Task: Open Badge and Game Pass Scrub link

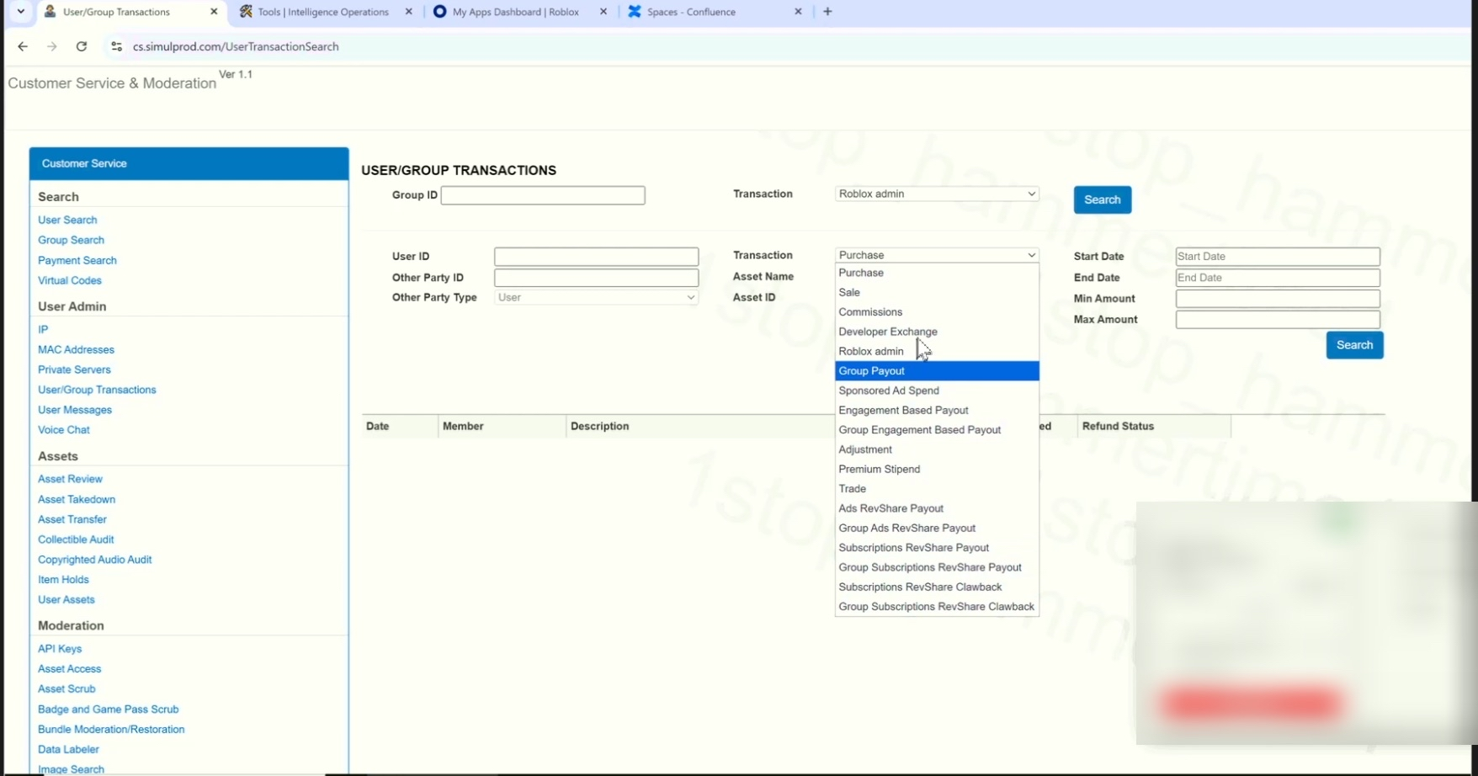Action: 109,710
